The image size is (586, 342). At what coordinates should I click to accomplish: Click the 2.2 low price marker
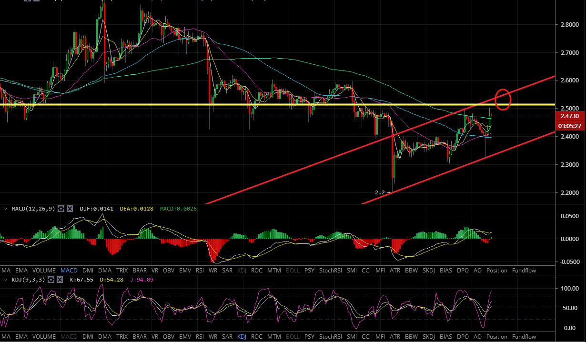382,192
